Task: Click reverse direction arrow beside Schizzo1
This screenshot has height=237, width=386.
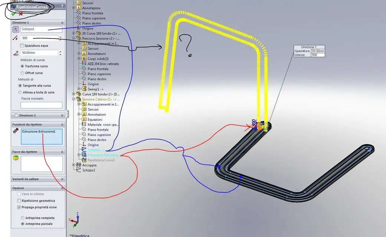Action: click(x=16, y=30)
